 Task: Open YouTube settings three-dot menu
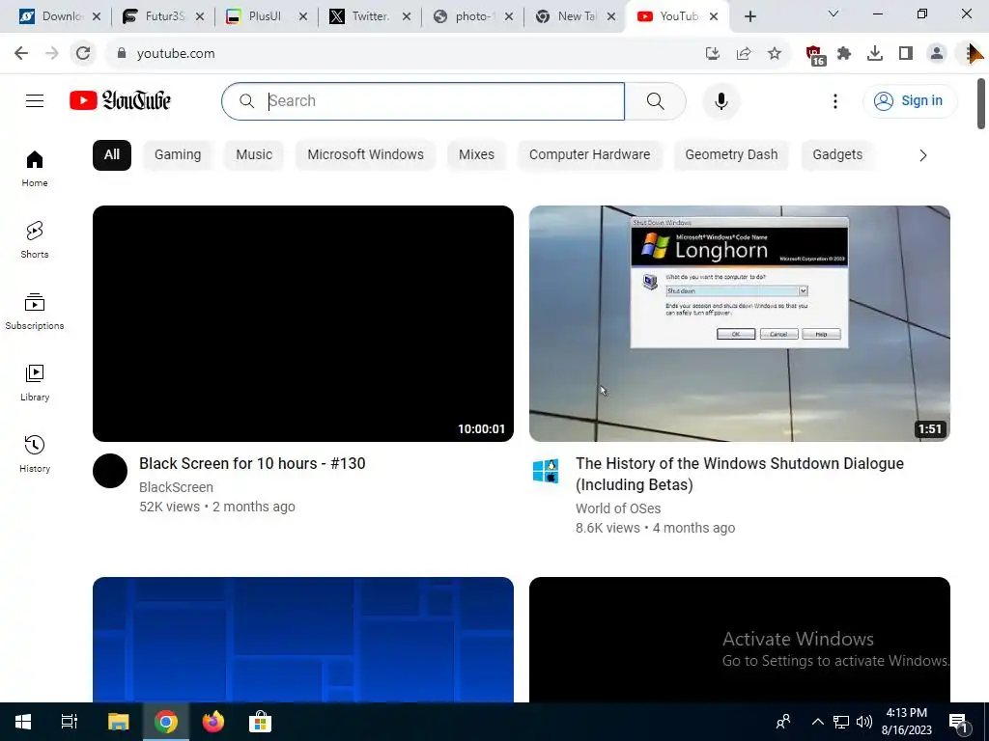click(835, 100)
